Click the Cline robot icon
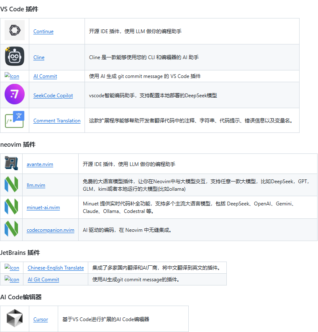Screen dimensions: 318x332 15,56
